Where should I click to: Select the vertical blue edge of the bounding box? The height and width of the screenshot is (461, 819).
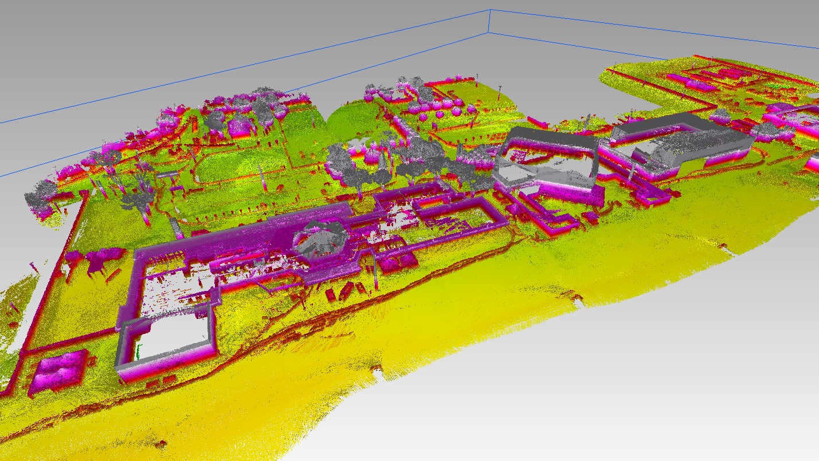click(490, 22)
